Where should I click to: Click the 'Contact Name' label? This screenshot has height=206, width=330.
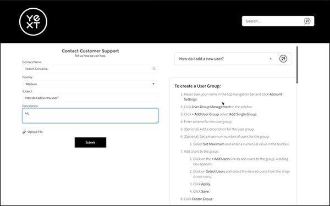pyautogui.click(x=32, y=62)
